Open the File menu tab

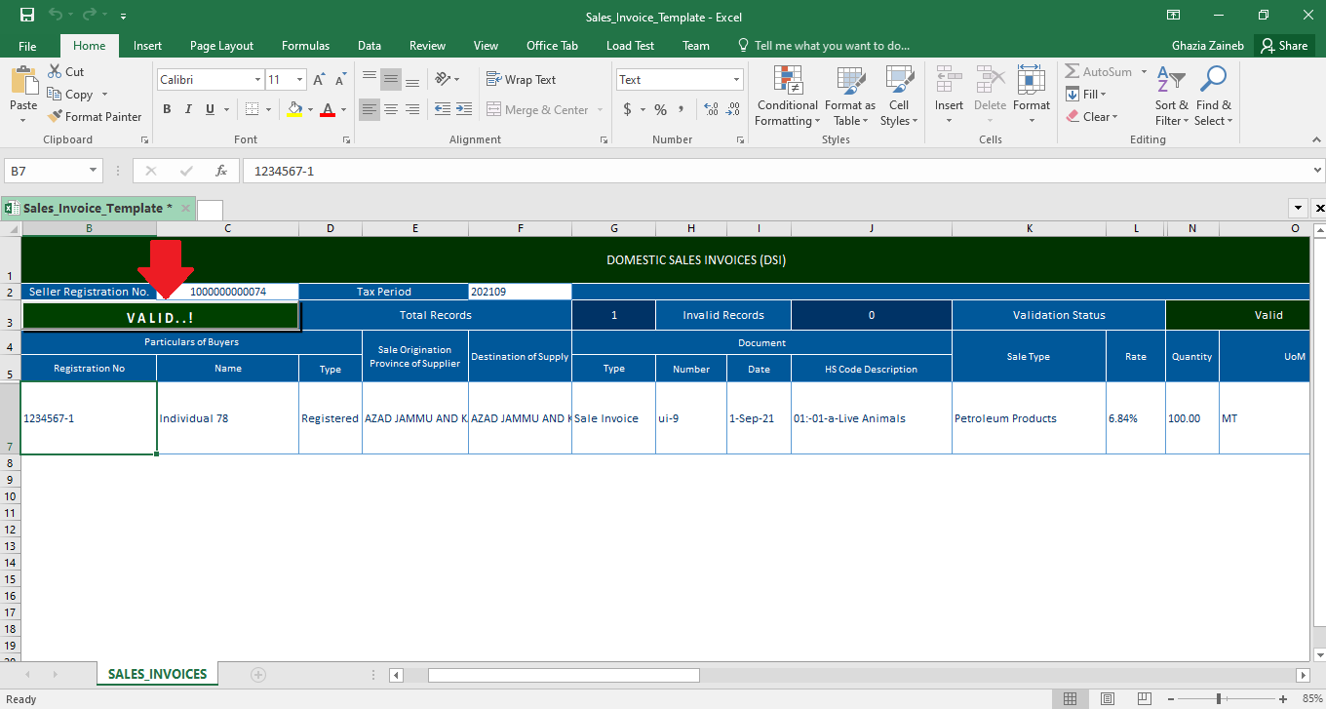coord(27,46)
